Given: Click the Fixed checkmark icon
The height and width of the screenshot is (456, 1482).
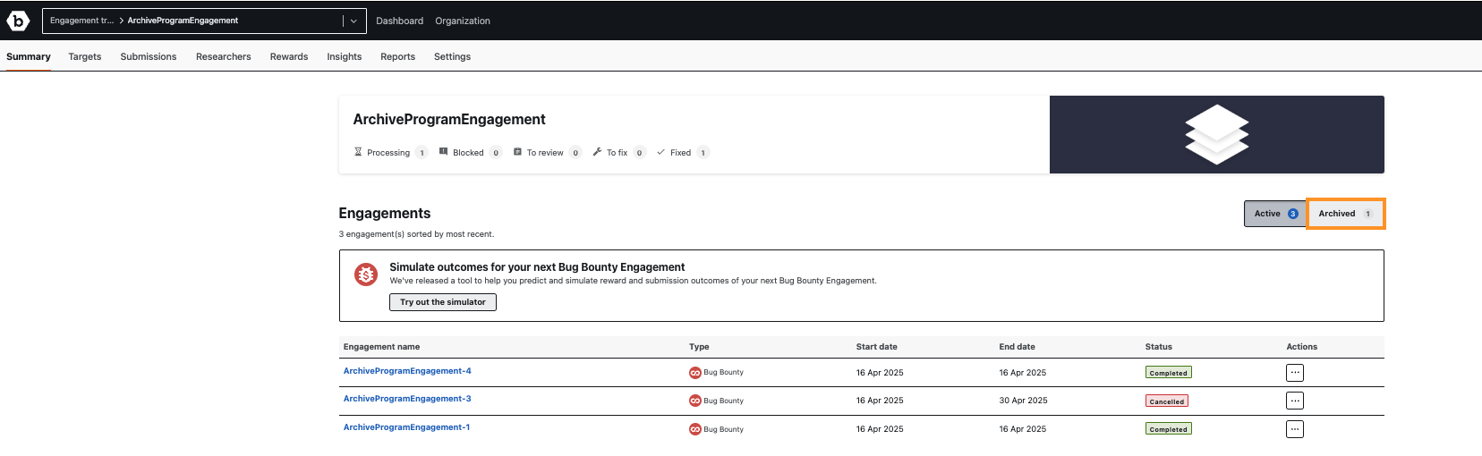Looking at the screenshot, I should pyautogui.click(x=660, y=152).
